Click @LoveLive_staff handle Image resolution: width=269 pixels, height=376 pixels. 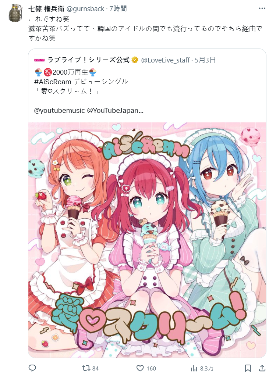pos(166,60)
